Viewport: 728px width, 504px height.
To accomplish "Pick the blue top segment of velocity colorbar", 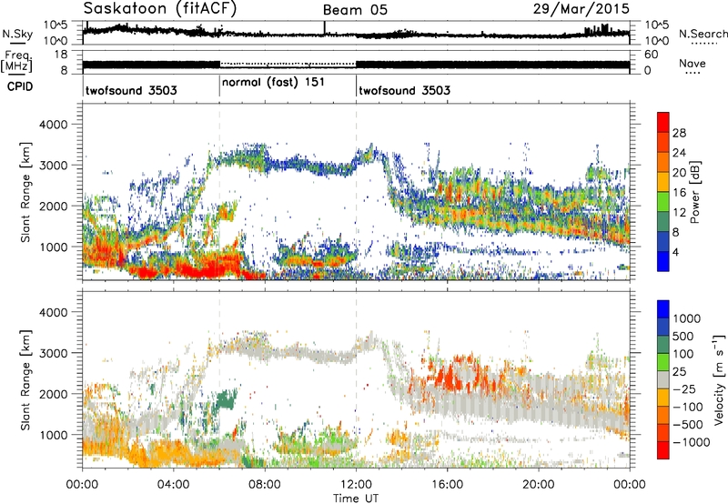I will (663, 309).
